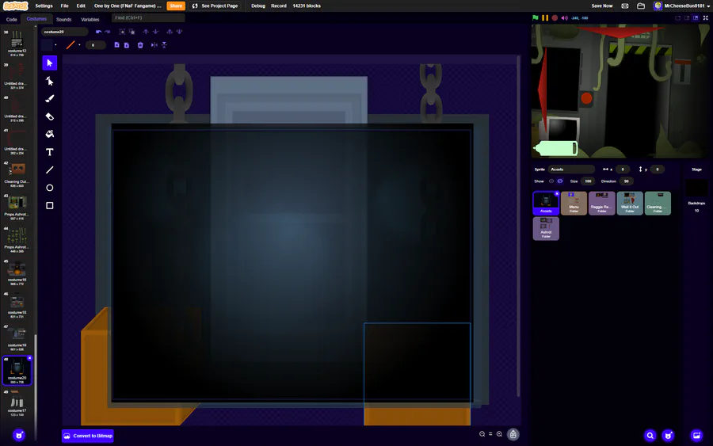
Task: Select the Brush tool
Action: [50, 99]
